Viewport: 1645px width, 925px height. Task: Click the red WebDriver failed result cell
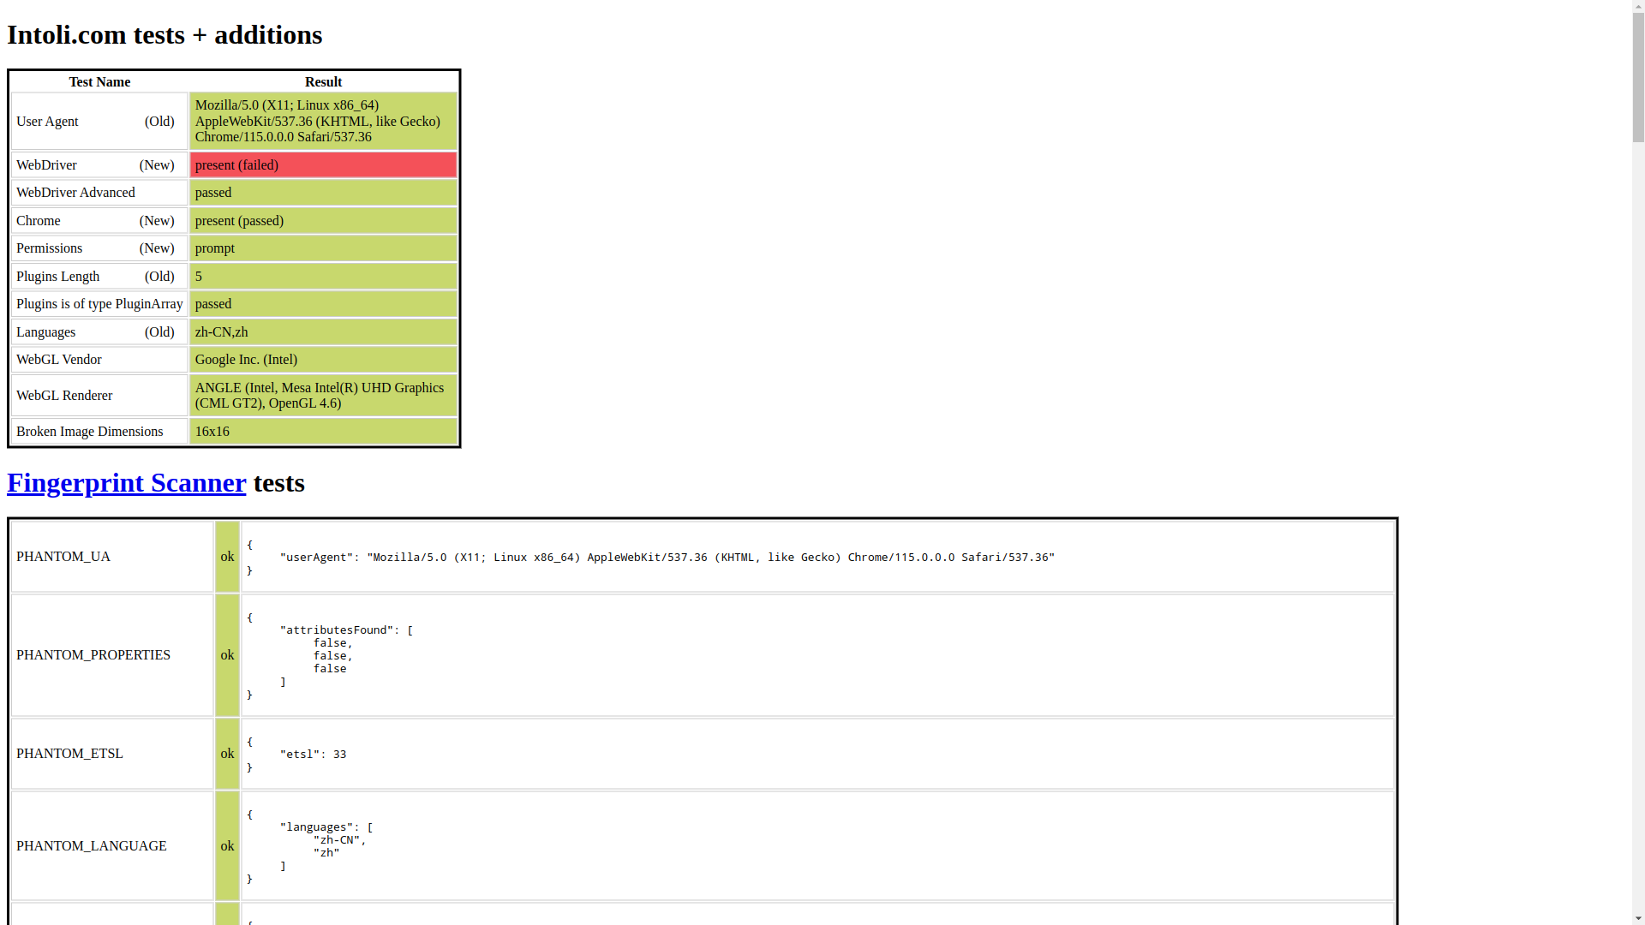[x=323, y=165]
